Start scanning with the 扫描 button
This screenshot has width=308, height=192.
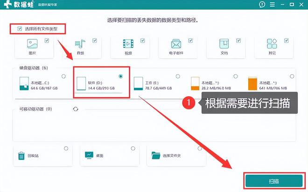coord(274,181)
